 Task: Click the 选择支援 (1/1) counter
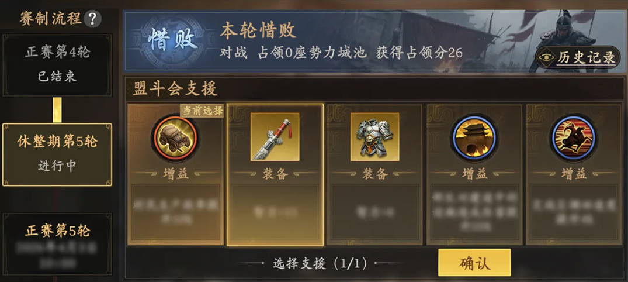click(x=320, y=263)
